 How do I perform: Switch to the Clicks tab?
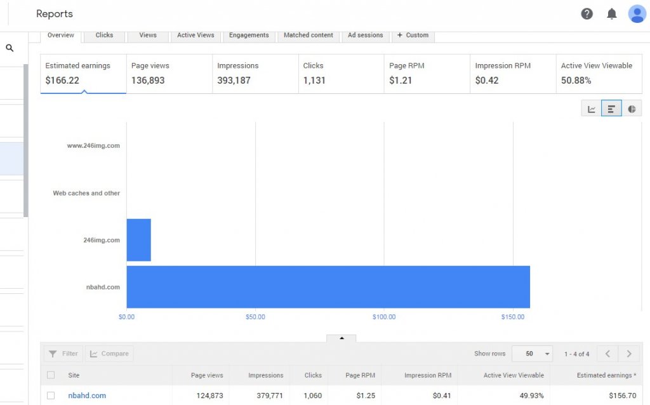[104, 36]
